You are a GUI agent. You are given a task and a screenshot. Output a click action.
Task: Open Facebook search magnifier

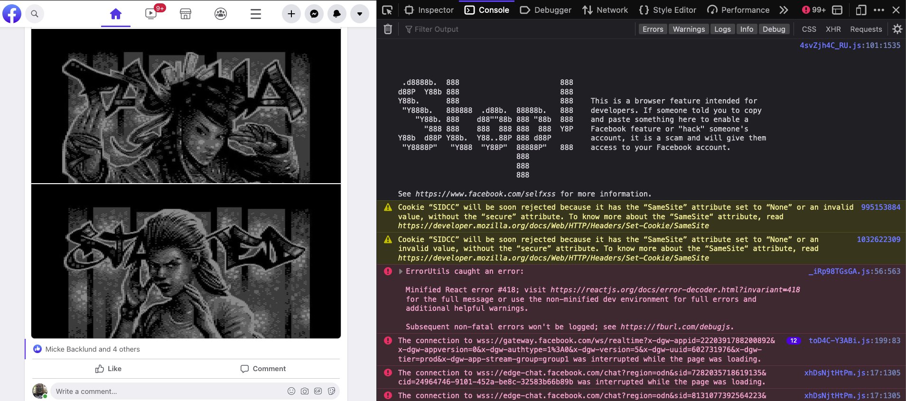point(35,14)
